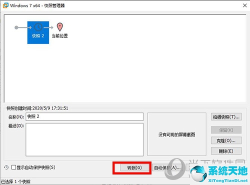The image size is (250, 185).
Task: Click the snapshot tree starting point dot
Action: [x=16, y=27]
